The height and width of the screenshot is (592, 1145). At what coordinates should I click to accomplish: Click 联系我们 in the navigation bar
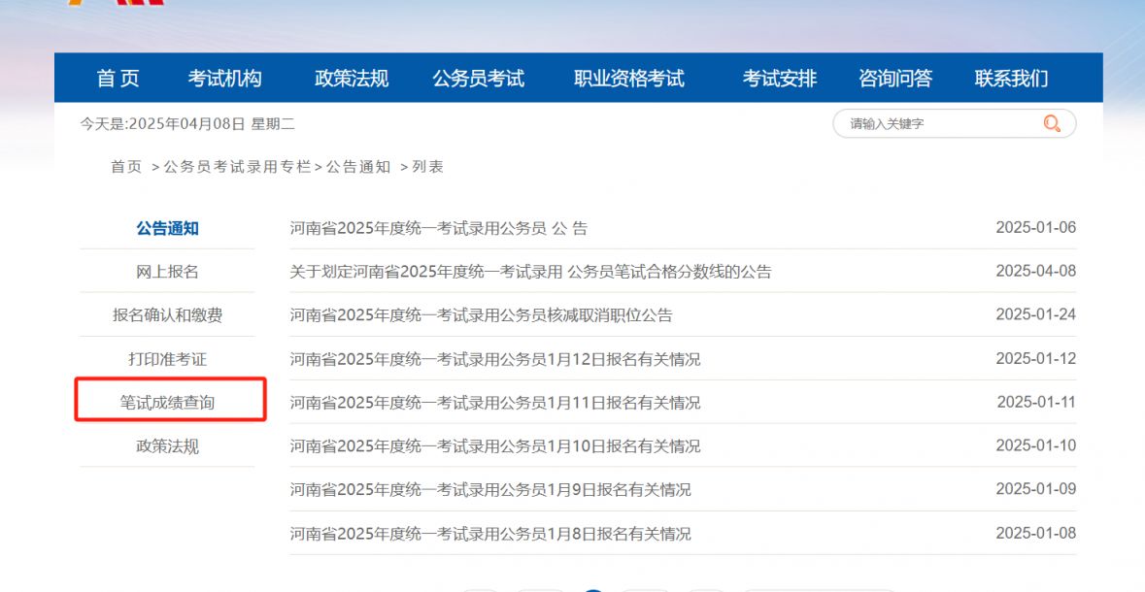pyautogui.click(x=1011, y=79)
